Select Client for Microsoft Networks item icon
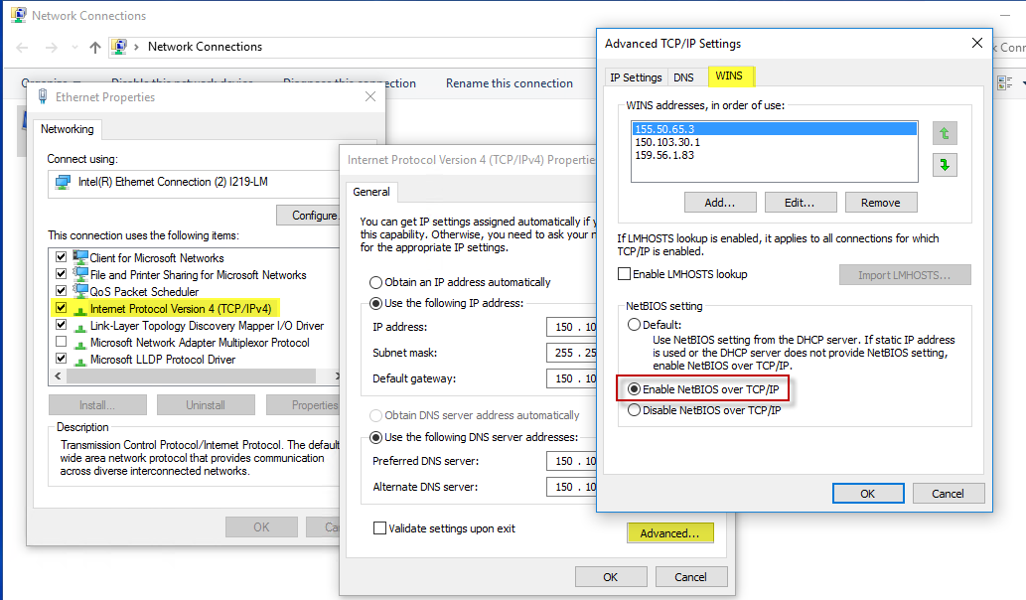Image resolution: width=1026 pixels, height=600 pixels. [x=80, y=257]
